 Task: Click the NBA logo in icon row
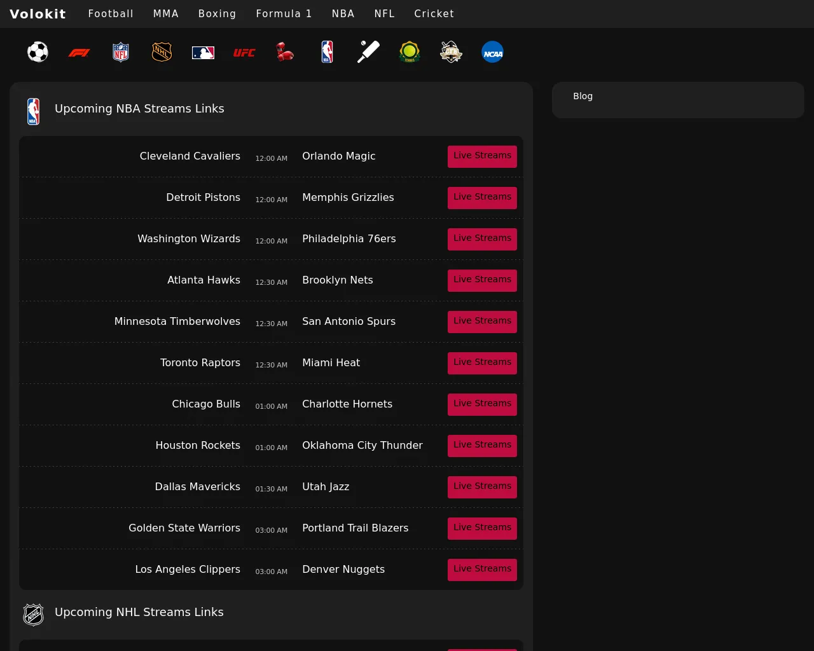[327, 52]
